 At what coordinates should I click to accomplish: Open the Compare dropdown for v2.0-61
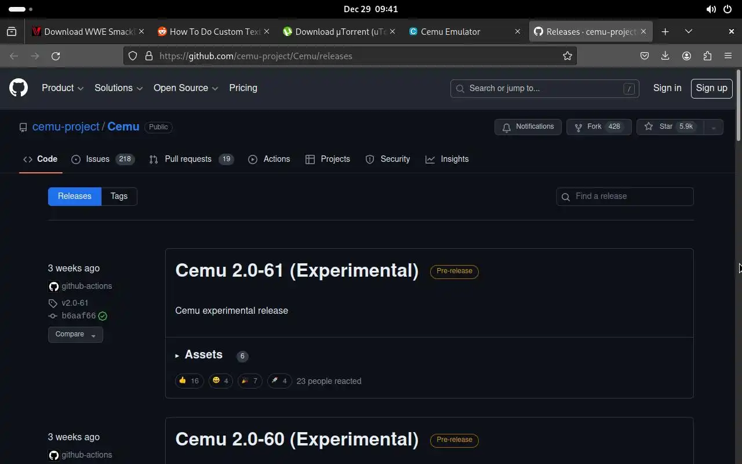pos(75,335)
